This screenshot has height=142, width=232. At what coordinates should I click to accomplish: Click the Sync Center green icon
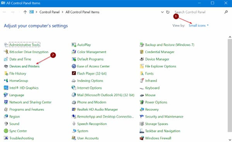point(6,131)
